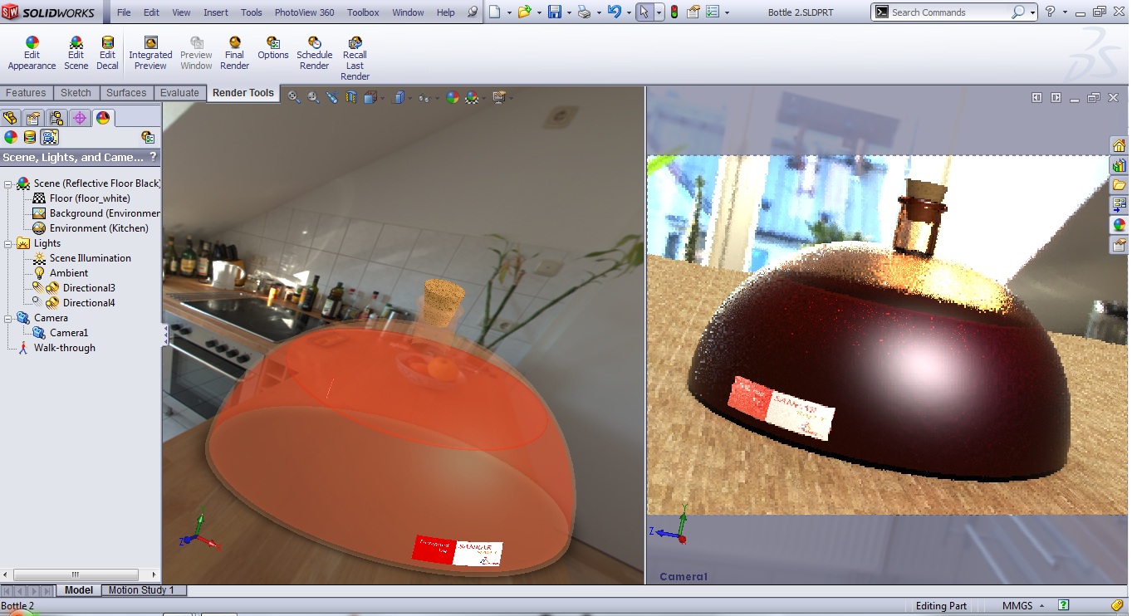Click Recall Last Render
The image size is (1132, 616).
(355, 59)
